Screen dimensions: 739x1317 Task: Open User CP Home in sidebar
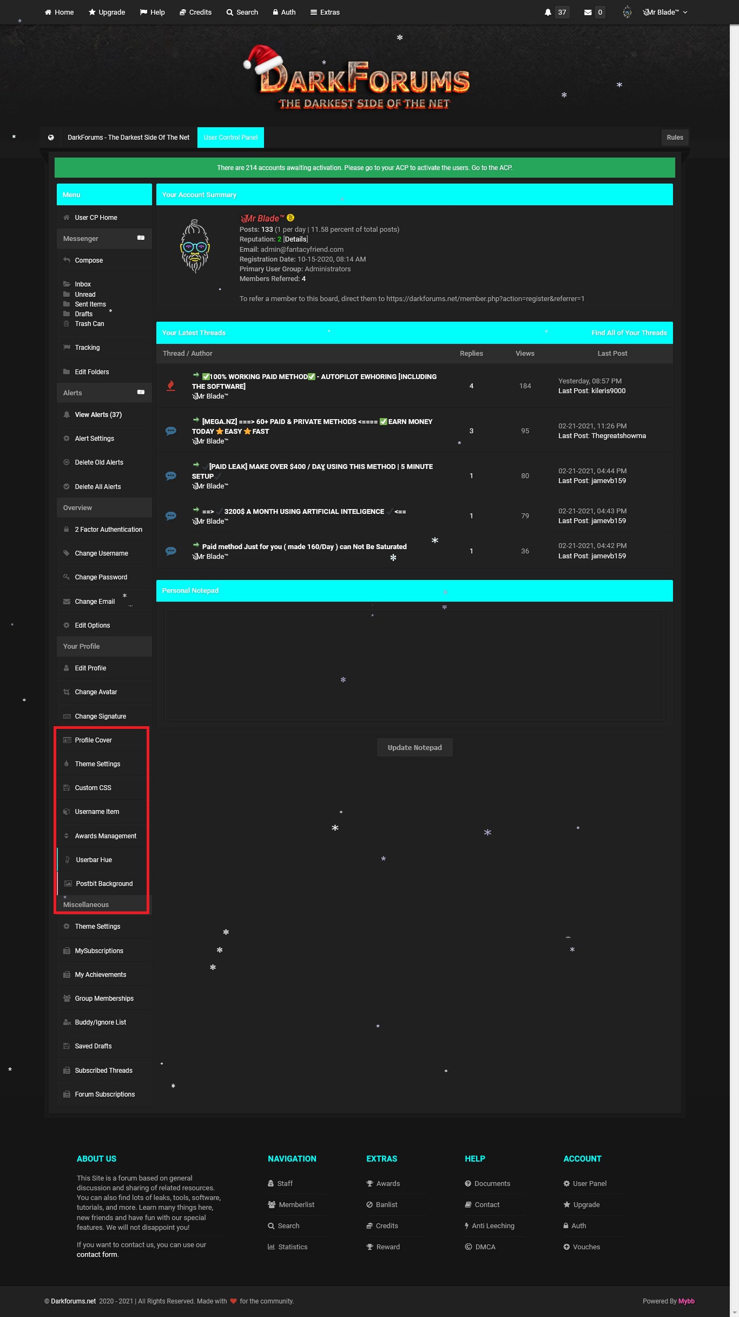[96, 218]
